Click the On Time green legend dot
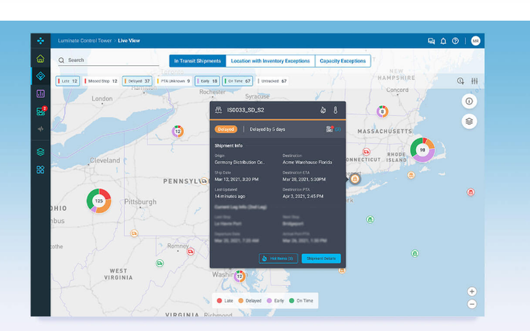Screen dimensions: 530x331 click(x=291, y=301)
